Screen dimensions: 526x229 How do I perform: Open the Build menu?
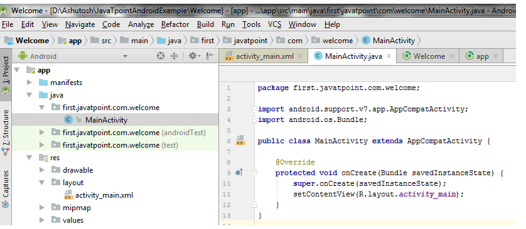coord(205,24)
